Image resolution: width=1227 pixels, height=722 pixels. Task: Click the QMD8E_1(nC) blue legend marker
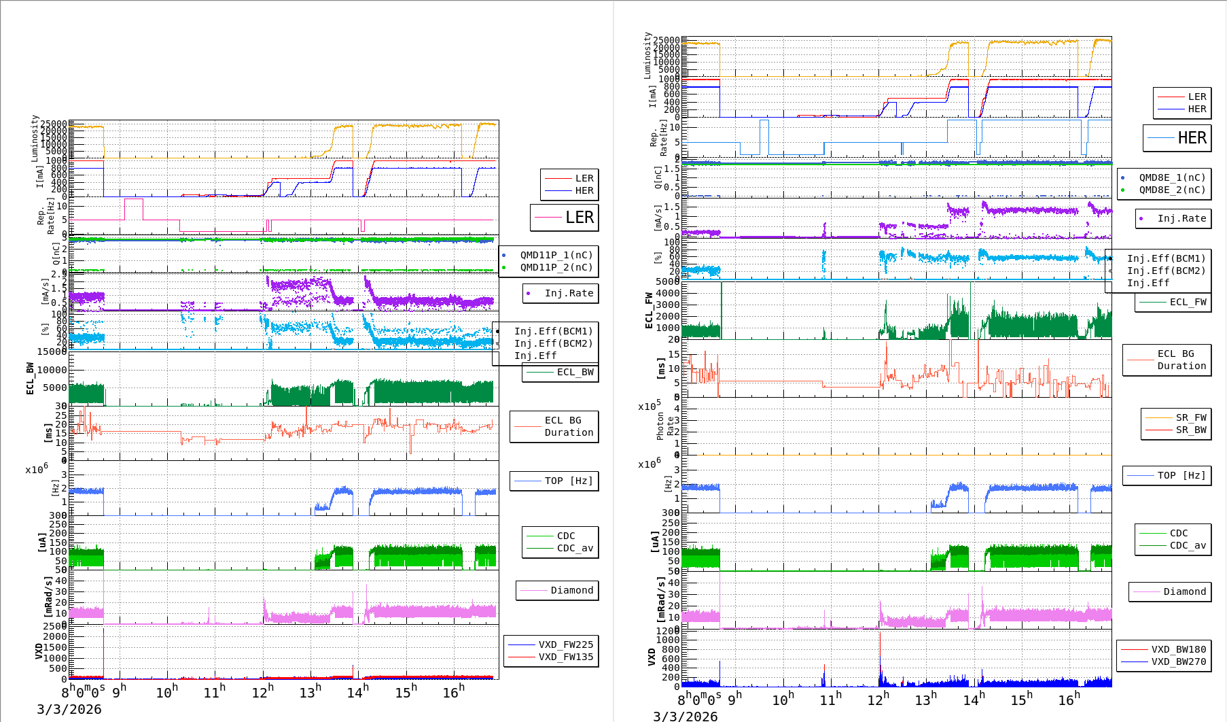coord(1123,177)
